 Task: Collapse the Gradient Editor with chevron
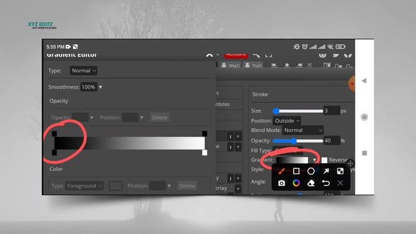(x=209, y=55)
